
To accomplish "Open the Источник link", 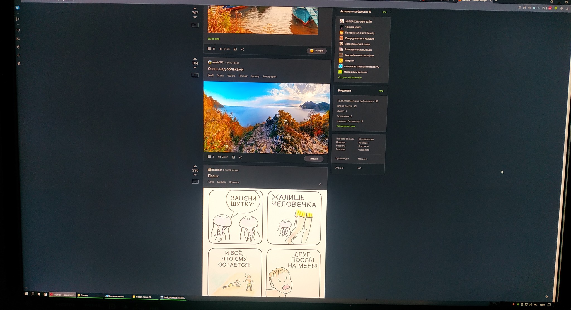I will (214, 39).
